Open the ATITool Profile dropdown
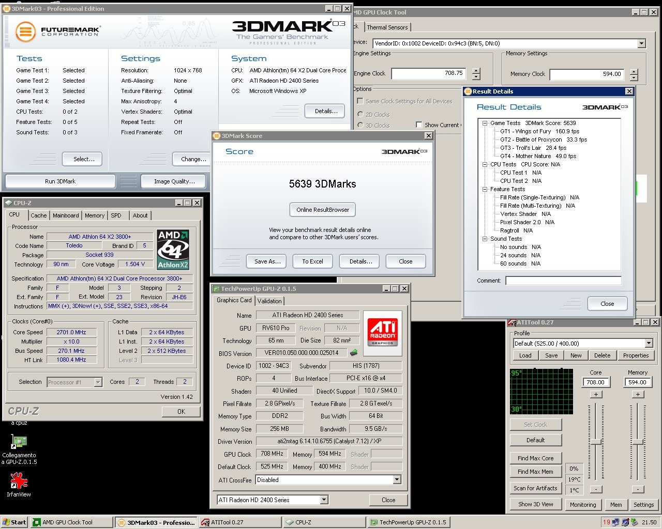 (x=649, y=343)
